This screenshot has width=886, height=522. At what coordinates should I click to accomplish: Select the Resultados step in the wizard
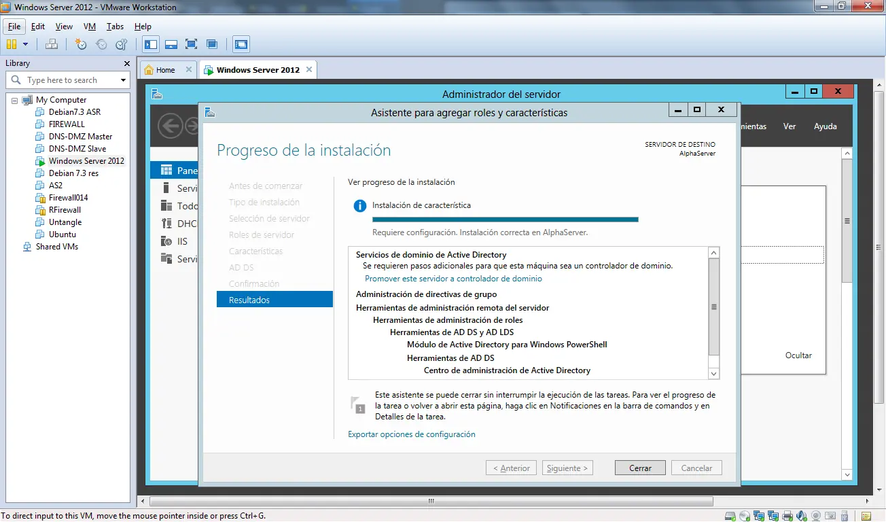274,300
